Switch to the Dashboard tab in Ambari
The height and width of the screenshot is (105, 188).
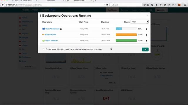pyautogui.click(x=113, y=10)
